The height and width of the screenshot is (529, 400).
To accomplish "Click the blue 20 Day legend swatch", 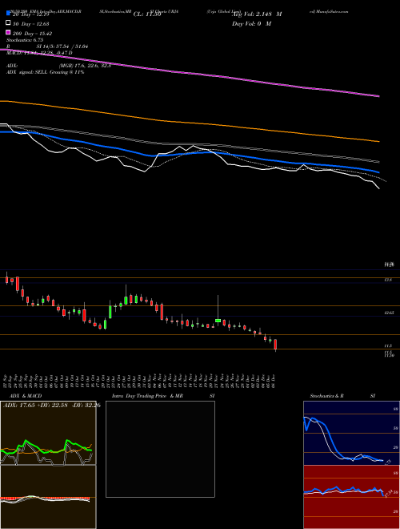I will coord(8,14).
